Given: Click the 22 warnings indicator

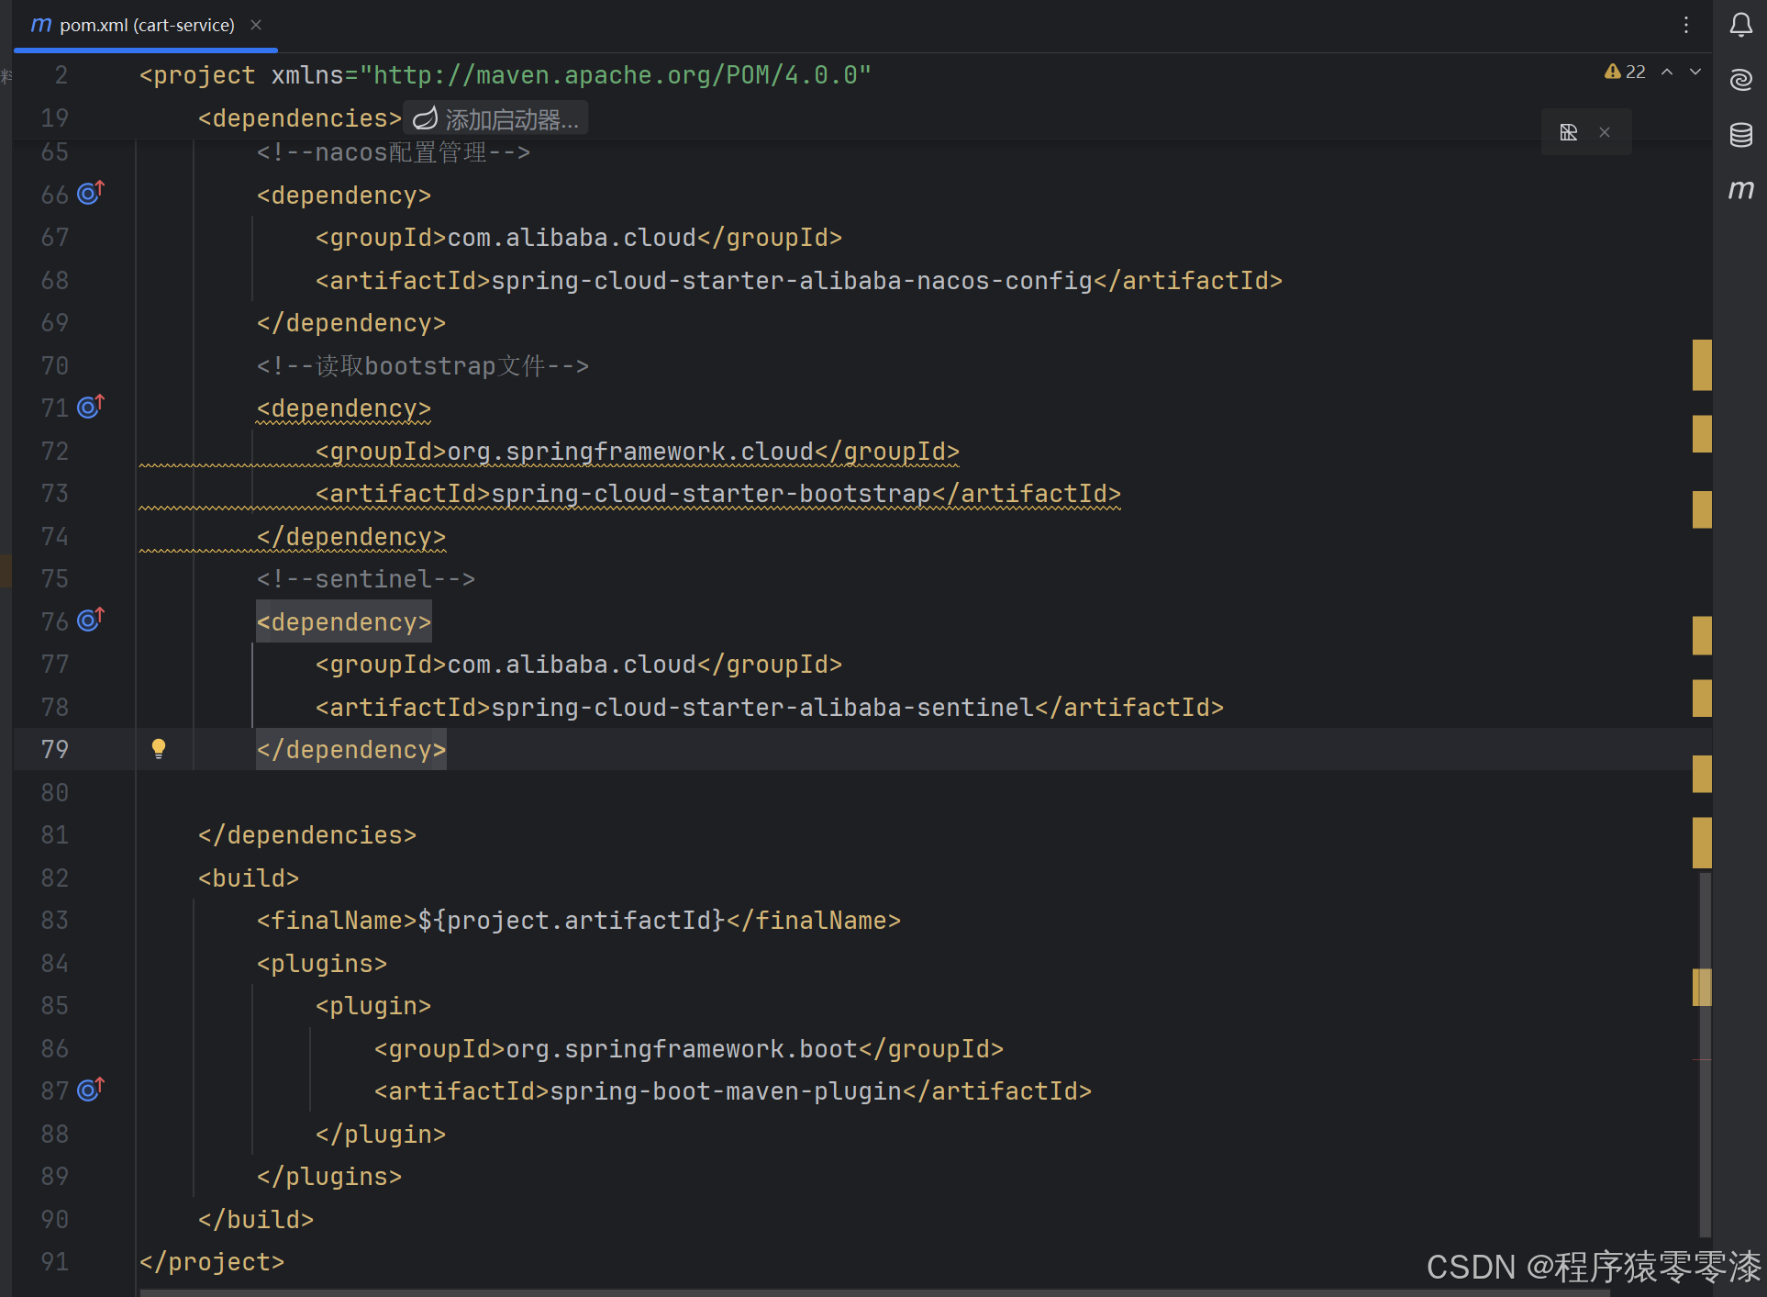Looking at the screenshot, I should pyautogui.click(x=1625, y=72).
